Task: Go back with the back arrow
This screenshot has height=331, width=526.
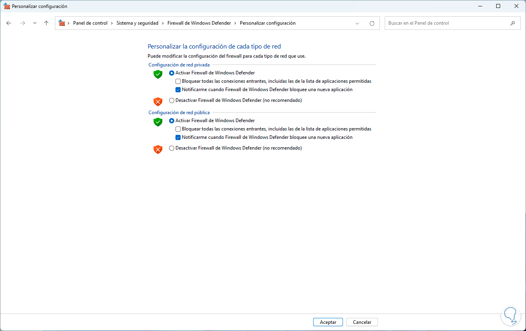Action: (x=9, y=23)
